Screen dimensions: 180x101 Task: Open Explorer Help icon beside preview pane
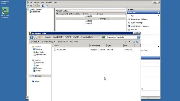coord(137,42)
